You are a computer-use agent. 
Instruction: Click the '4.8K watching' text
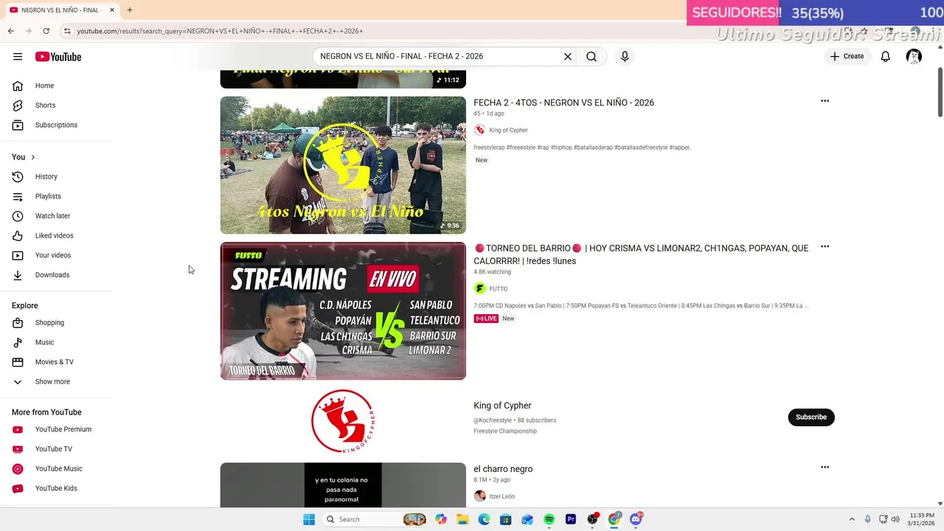[x=492, y=272]
